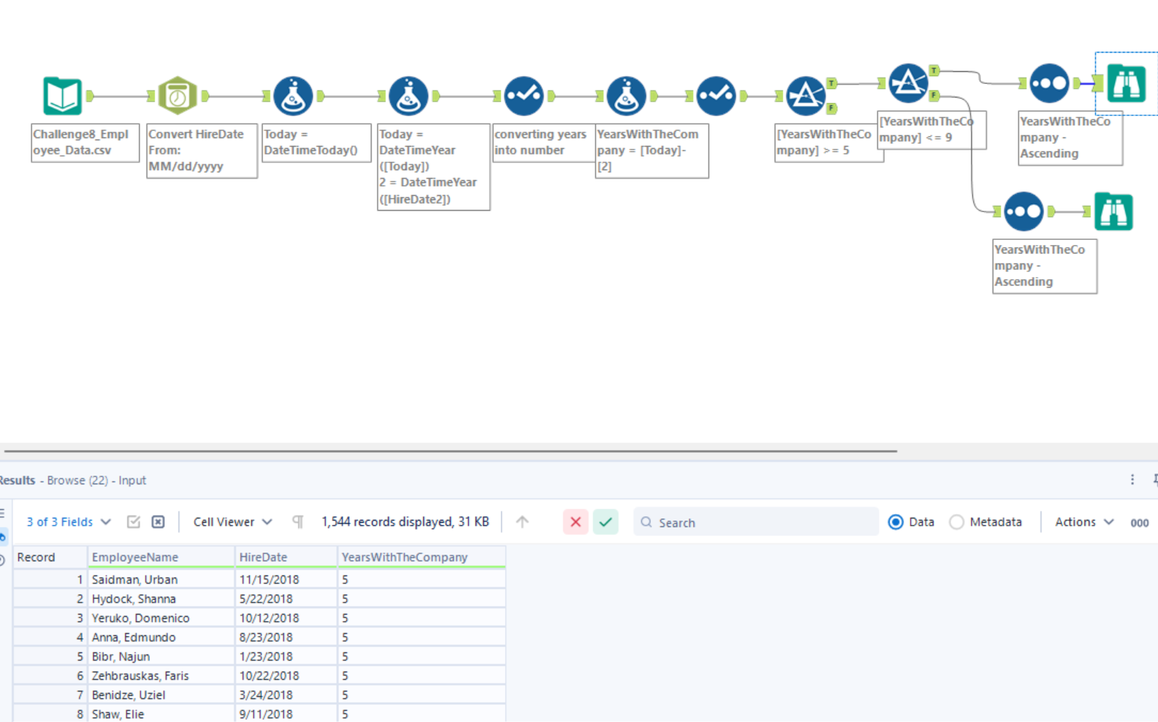The height and width of the screenshot is (722, 1158).
Task: Click the green checkmark apply button
Action: [x=605, y=522]
